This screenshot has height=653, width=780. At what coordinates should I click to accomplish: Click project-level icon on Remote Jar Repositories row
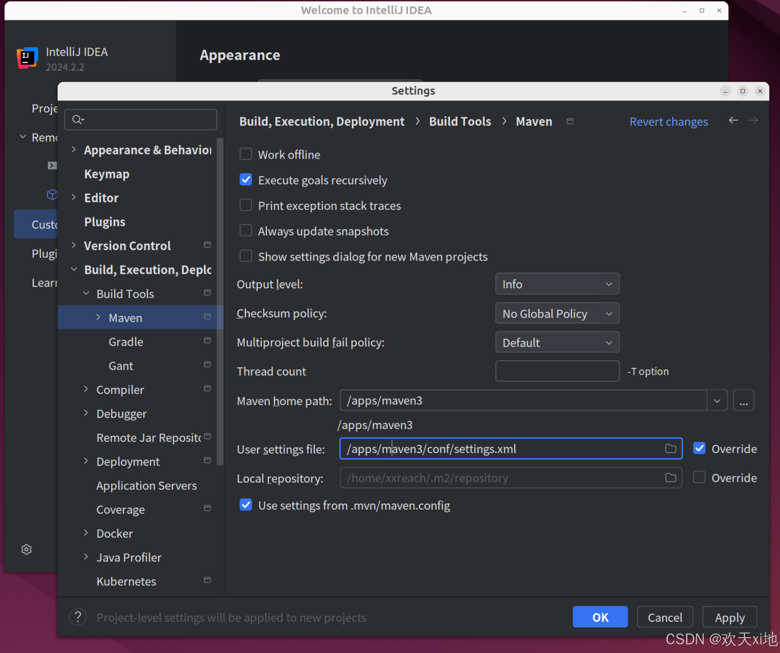(x=207, y=436)
